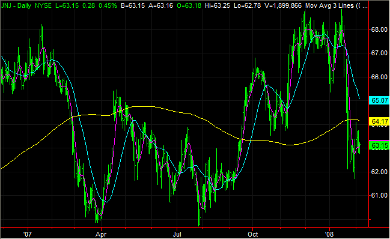390x239 pixels.
Task: Select the Apr date axis marker
Action: [x=101, y=234]
